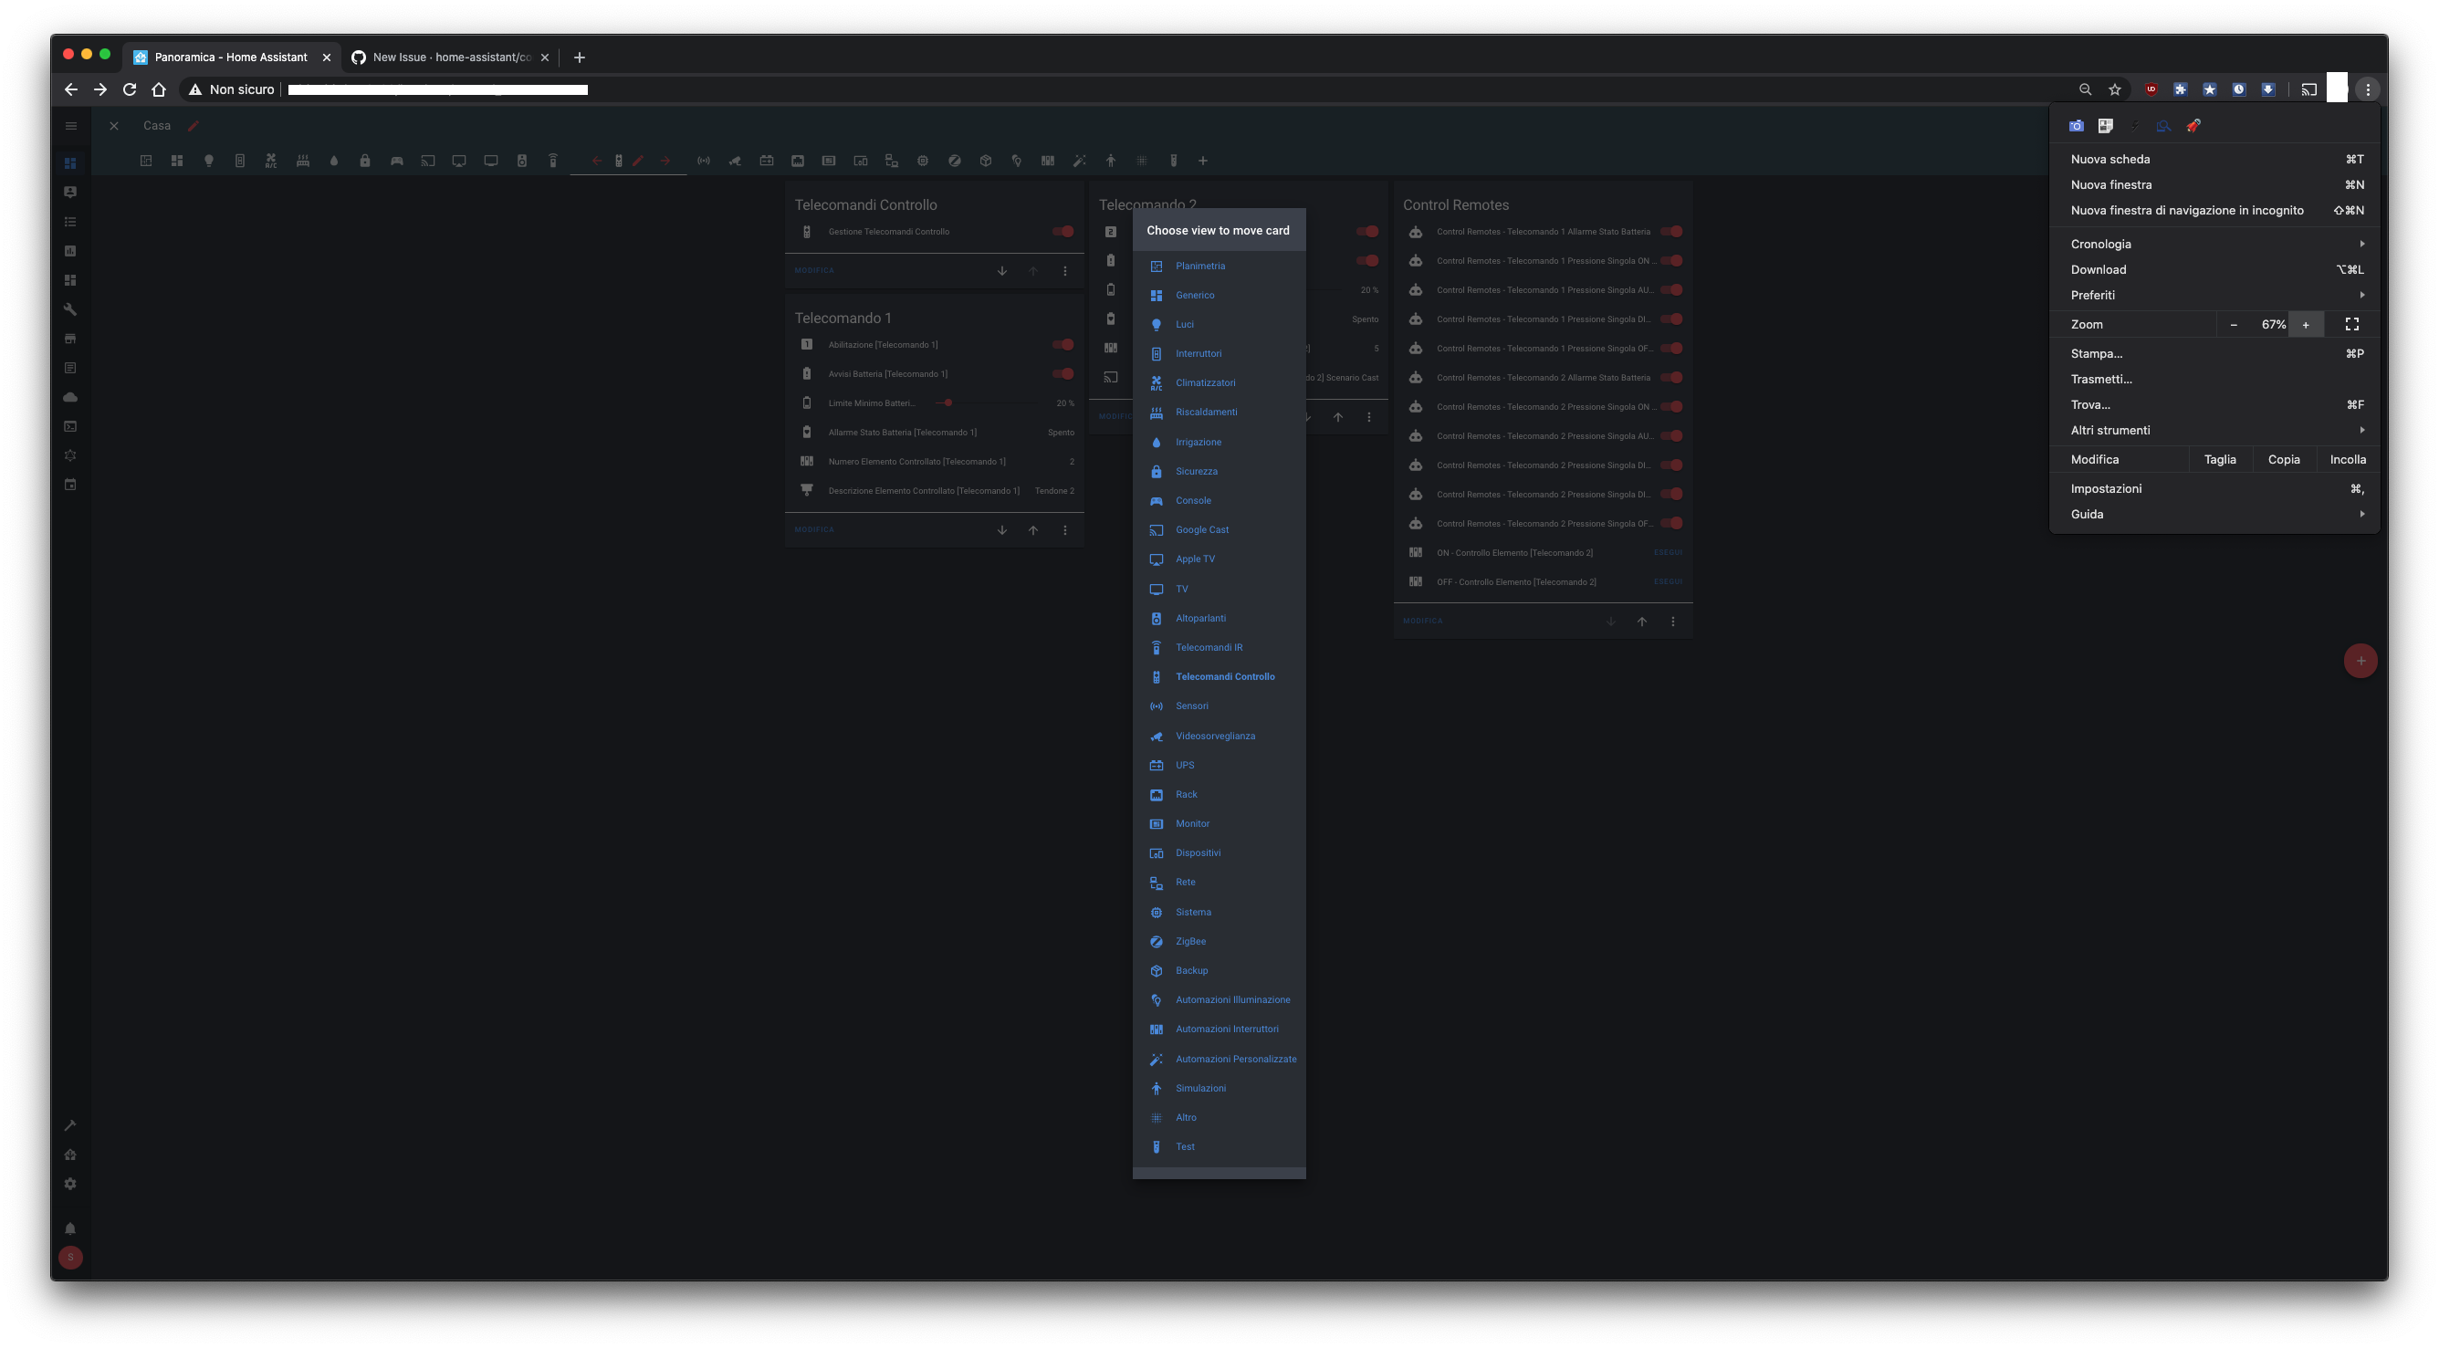Open the Console gamepad view icon

397,160
